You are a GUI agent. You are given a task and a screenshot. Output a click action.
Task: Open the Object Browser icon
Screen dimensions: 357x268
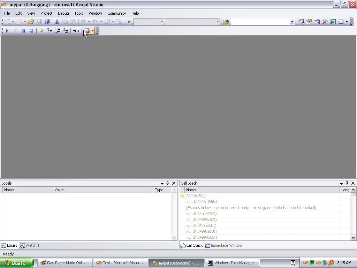click(x=317, y=22)
